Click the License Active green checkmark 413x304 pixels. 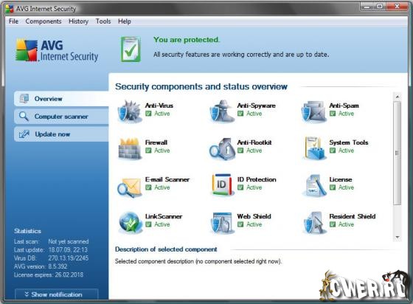[x=333, y=187]
